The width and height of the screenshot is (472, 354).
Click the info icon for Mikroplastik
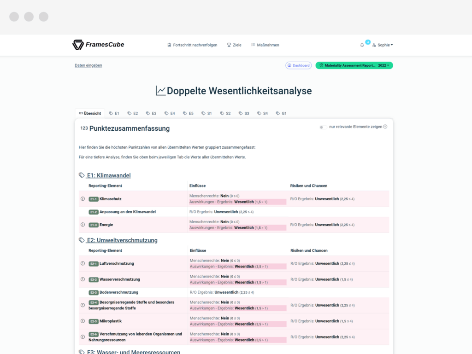(x=83, y=321)
